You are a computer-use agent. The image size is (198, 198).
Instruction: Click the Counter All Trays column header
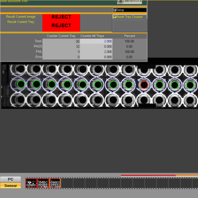click(x=92, y=36)
